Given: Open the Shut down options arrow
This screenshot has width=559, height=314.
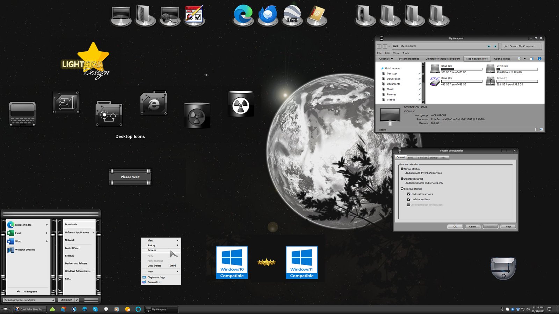Looking at the screenshot, I should click(77, 300).
